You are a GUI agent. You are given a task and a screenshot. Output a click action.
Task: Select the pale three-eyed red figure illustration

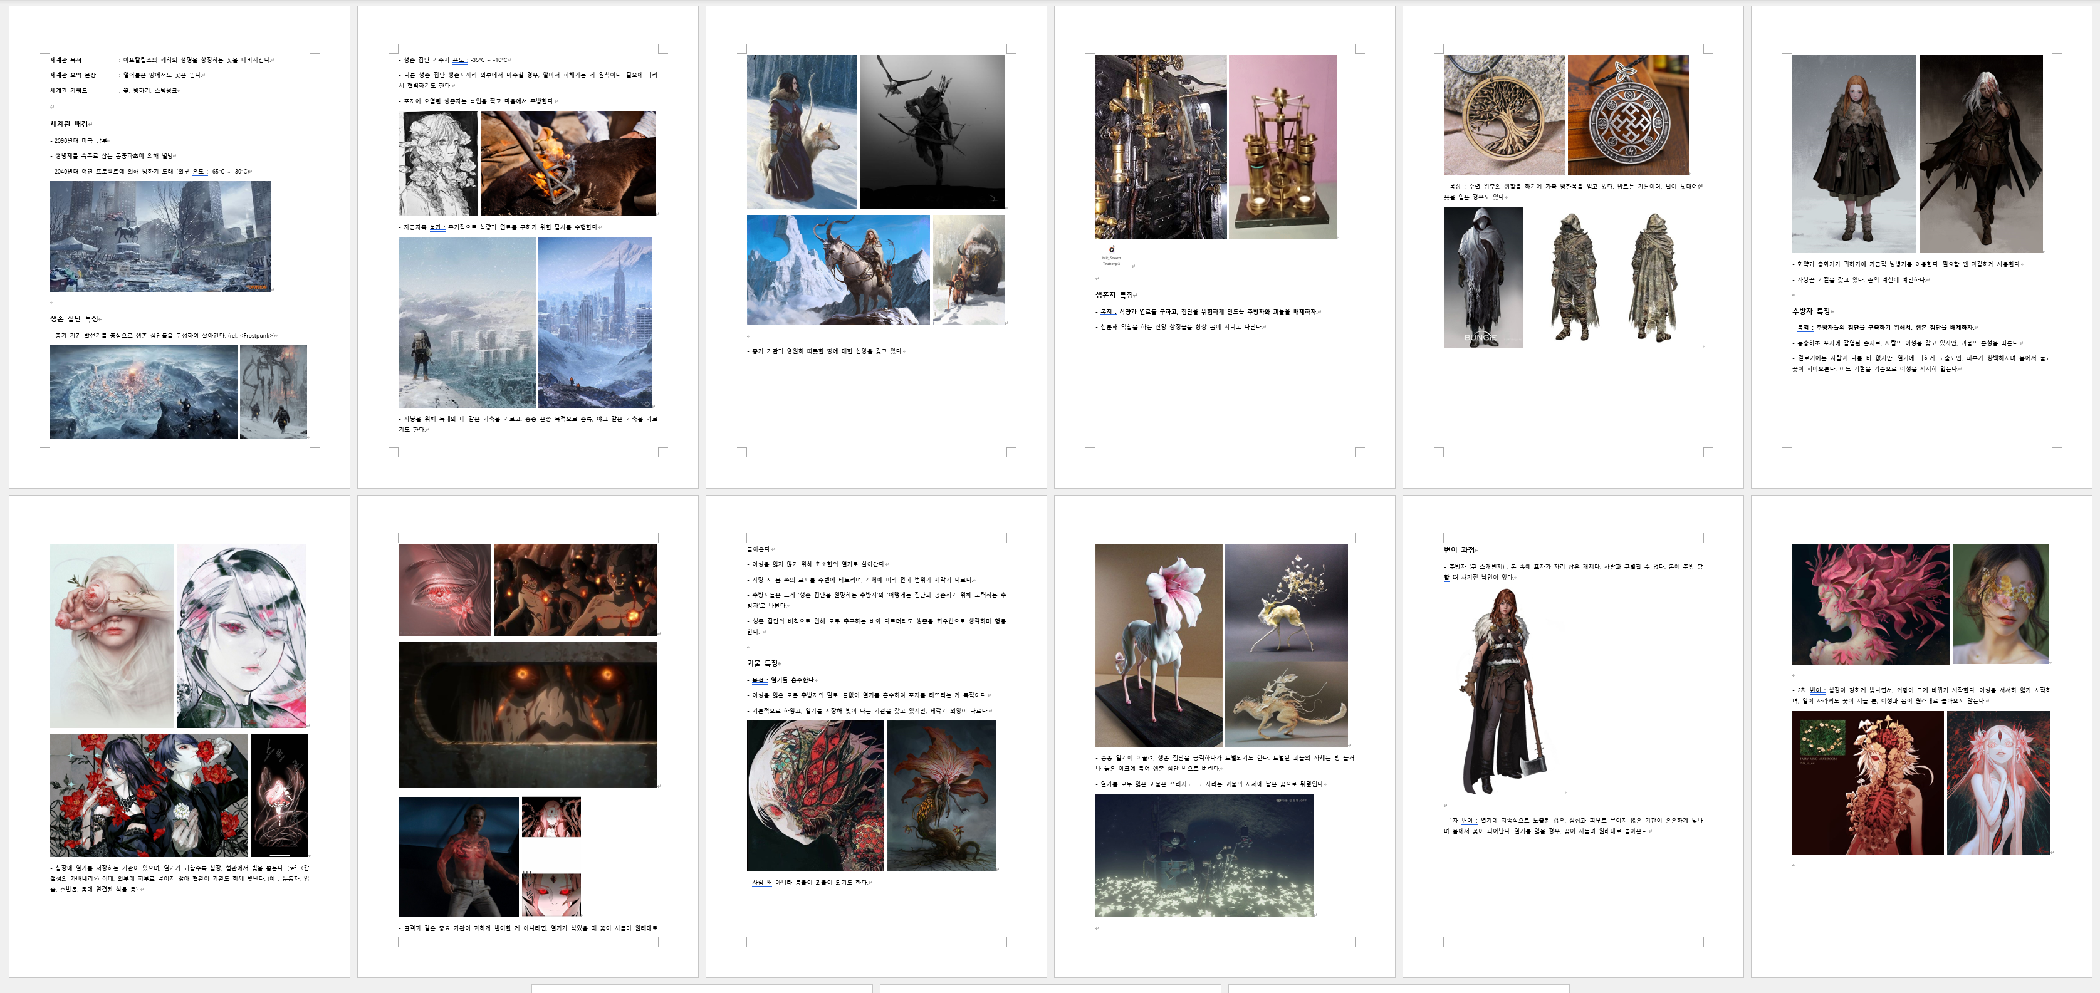click(1998, 782)
